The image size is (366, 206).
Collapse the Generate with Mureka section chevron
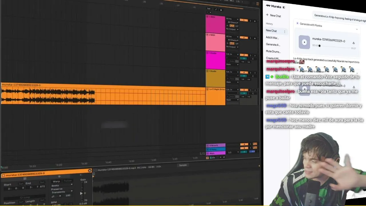click(x=357, y=29)
